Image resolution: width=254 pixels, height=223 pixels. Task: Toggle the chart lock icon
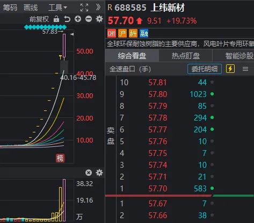pyautogui.click(x=56, y=19)
